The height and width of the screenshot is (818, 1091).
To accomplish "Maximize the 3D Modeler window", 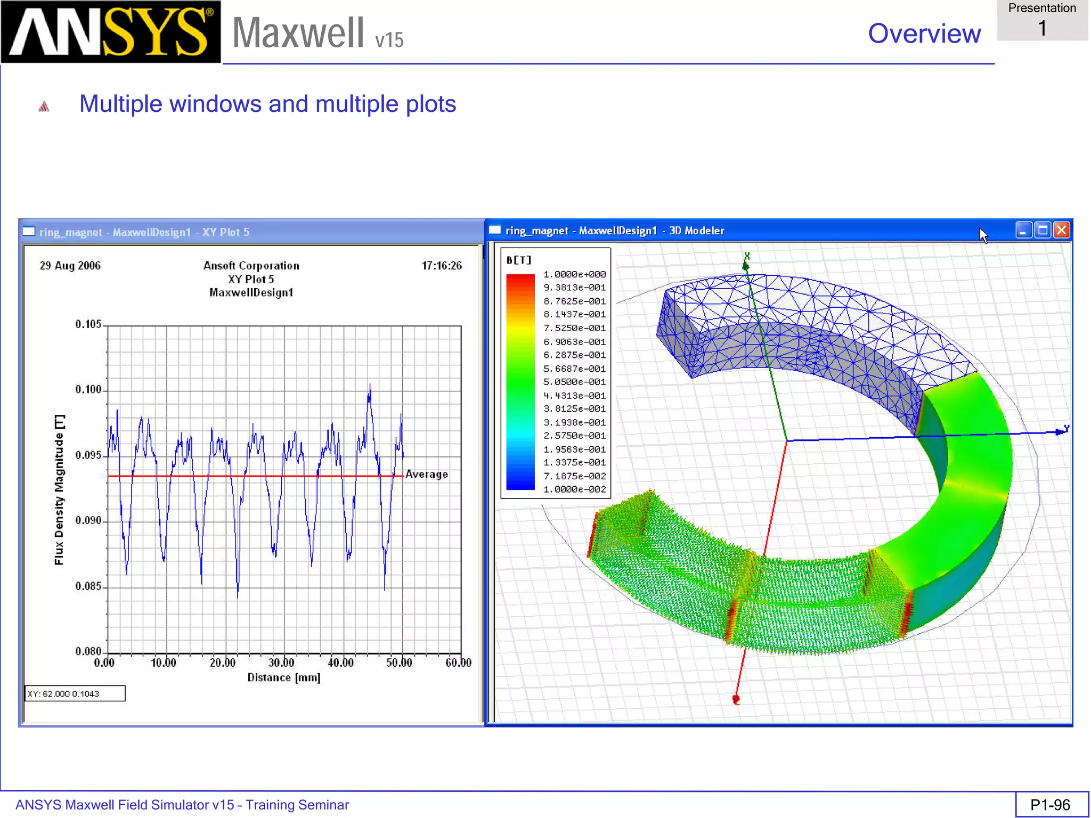I will (1043, 231).
